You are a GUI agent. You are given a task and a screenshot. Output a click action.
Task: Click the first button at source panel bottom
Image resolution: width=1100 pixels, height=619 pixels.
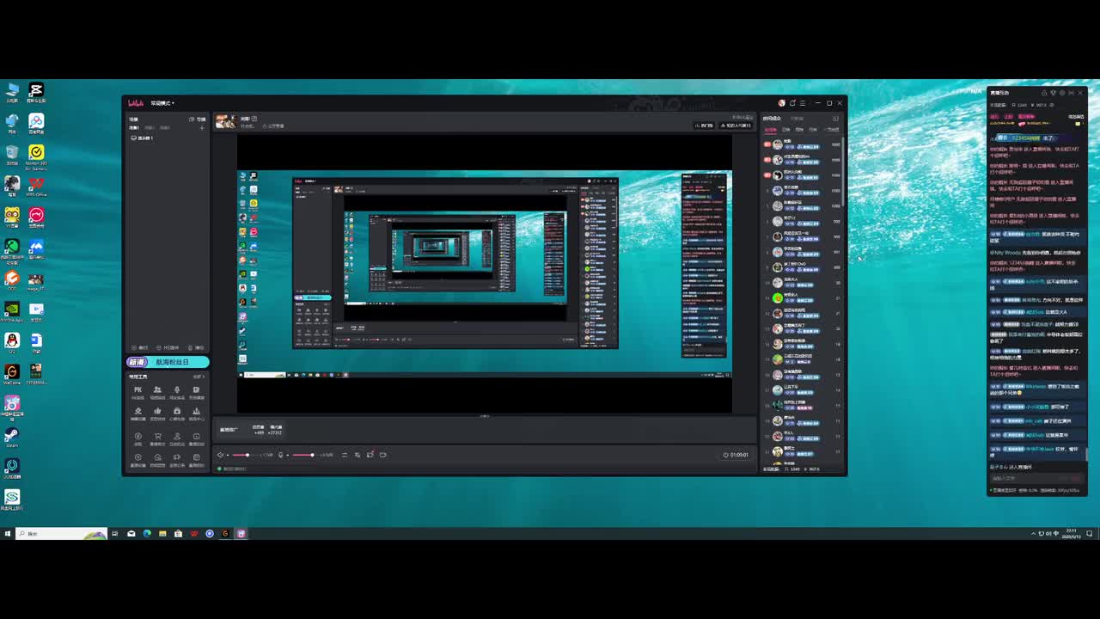click(139, 347)
